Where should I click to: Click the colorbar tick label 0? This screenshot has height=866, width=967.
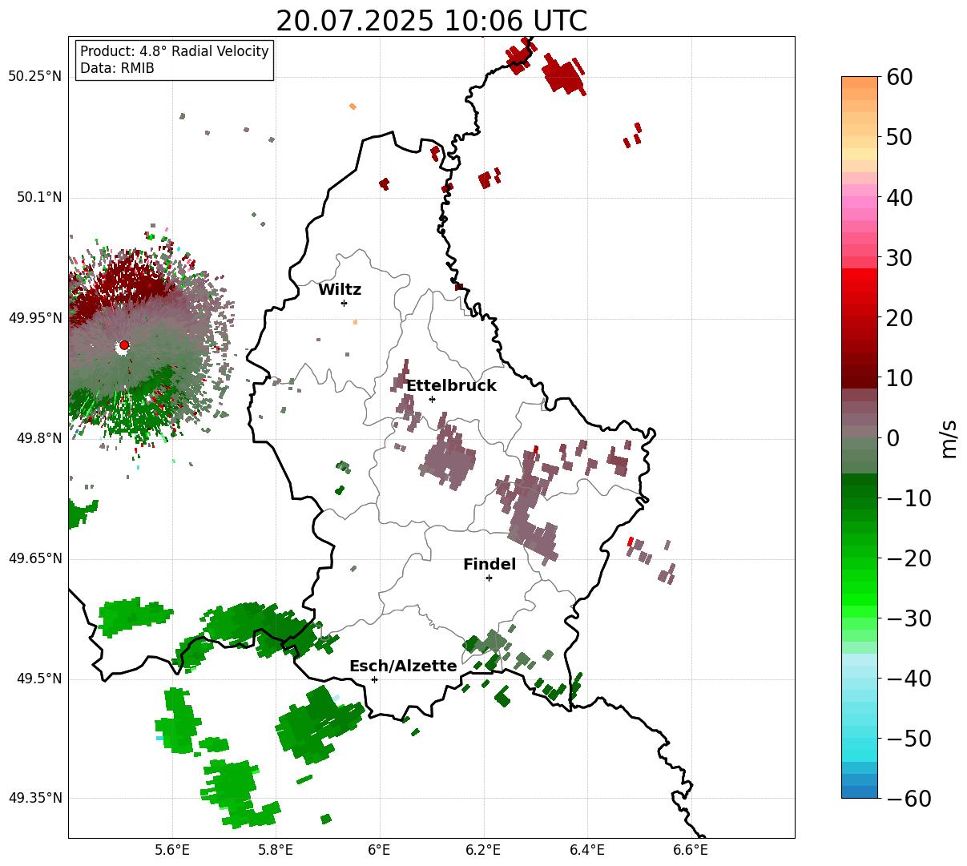click(893, 438)
